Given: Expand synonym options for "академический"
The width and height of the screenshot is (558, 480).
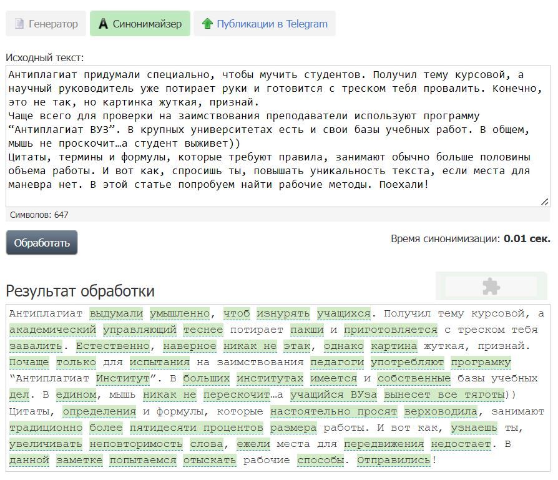Looking at the screenshot, I should pyautogui.click(x=52, y=330).
